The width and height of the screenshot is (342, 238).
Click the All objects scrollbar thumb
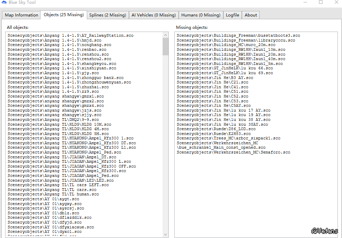[166, 47]
